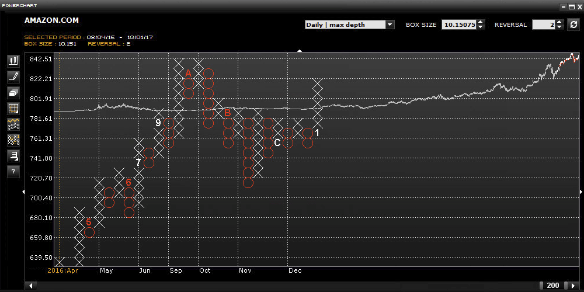Click the Dec date axis label

[x=295, y=270]
